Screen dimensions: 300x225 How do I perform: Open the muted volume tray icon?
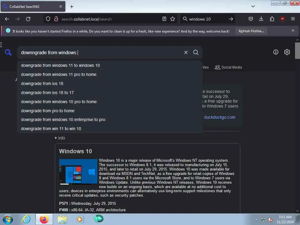point(270,220)
